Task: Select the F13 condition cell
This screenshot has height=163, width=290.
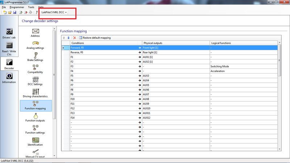Action: (106, 113)
